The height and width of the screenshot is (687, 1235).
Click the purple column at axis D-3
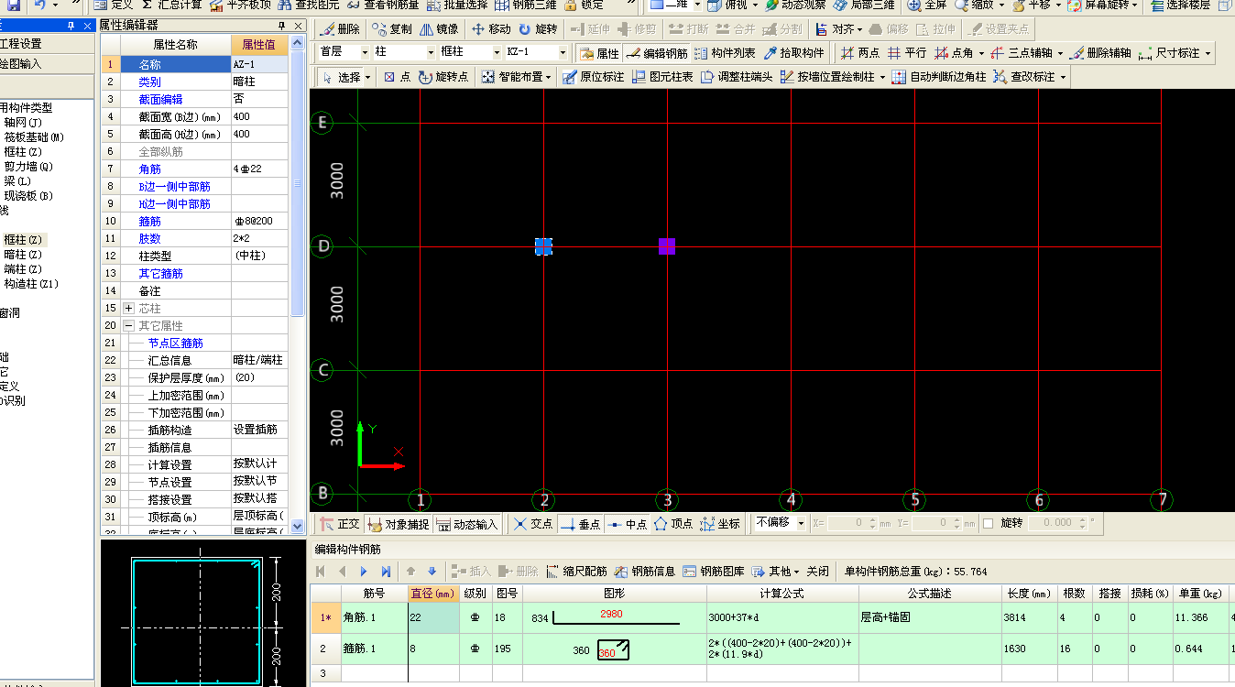[x=667, y=245]
